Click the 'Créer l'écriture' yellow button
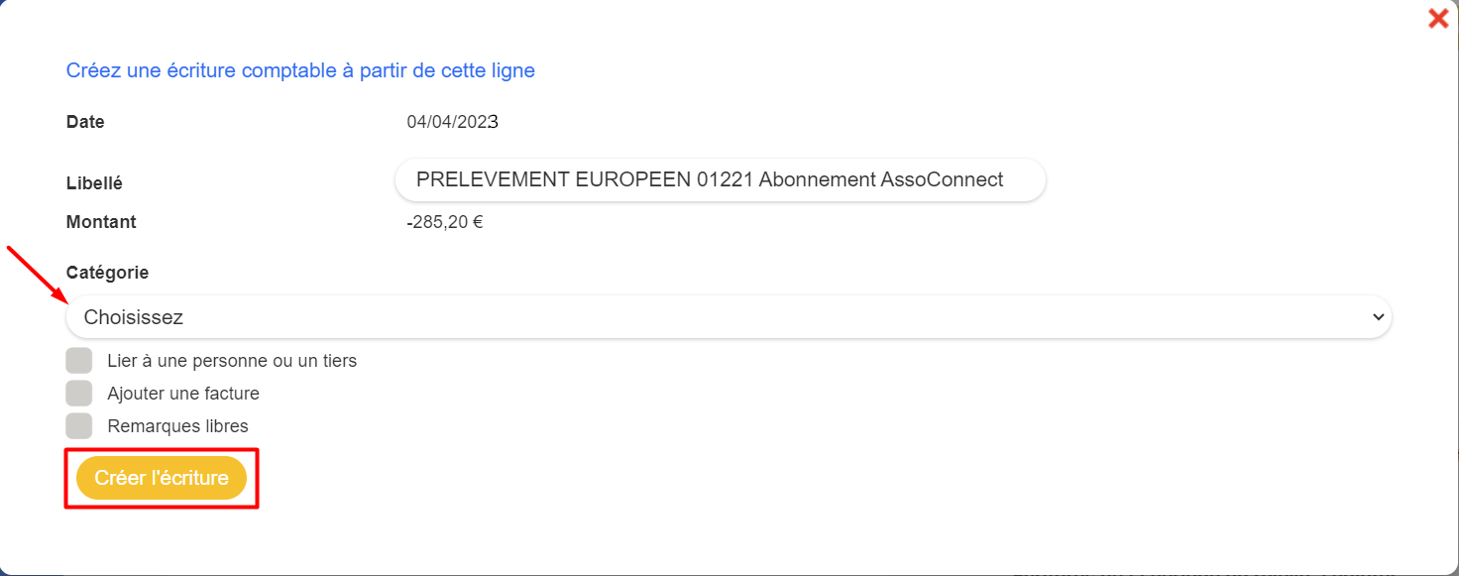Viewport: 1459px width, 576px height. click(162, 478)
